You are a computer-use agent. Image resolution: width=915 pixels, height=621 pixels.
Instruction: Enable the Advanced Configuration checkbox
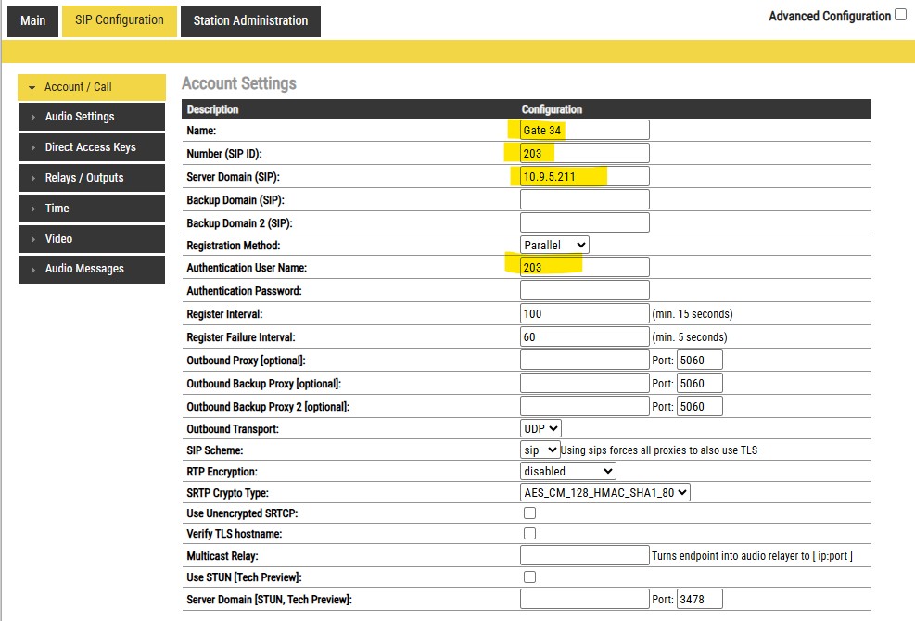pyautogui.click(x=900, y=15)
